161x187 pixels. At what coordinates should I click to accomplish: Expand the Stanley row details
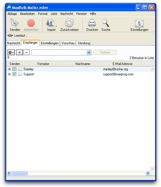[x=9, y=69]
